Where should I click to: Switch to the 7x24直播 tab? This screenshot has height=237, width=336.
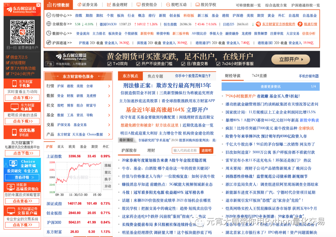coord(259,76)
